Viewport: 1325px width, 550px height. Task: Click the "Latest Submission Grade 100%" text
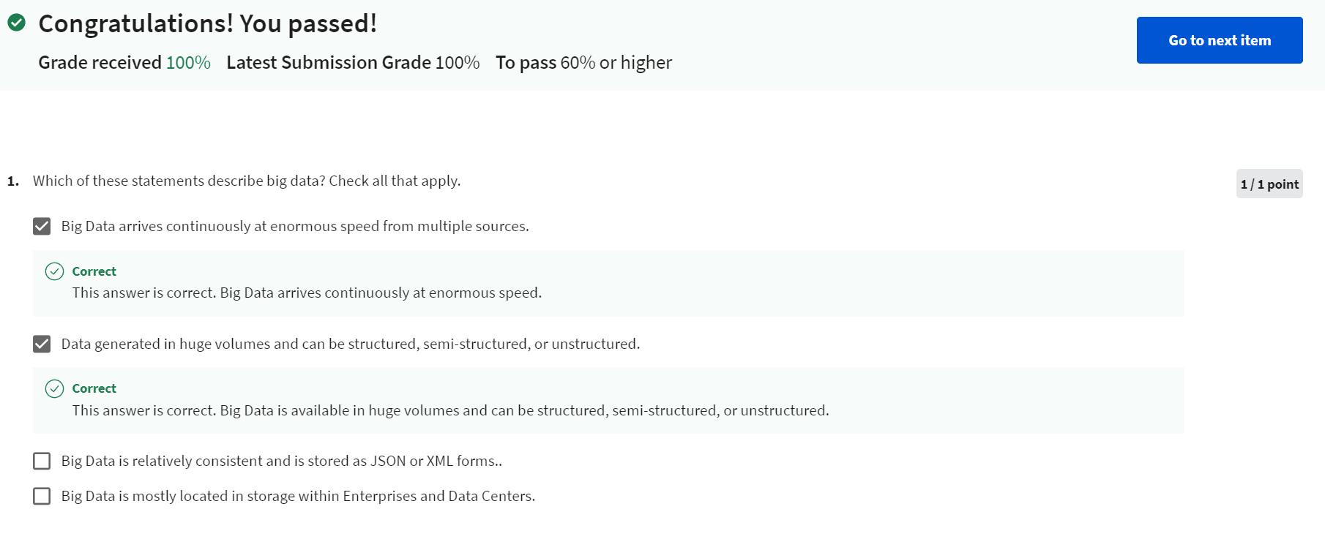(x=353, y=63)
